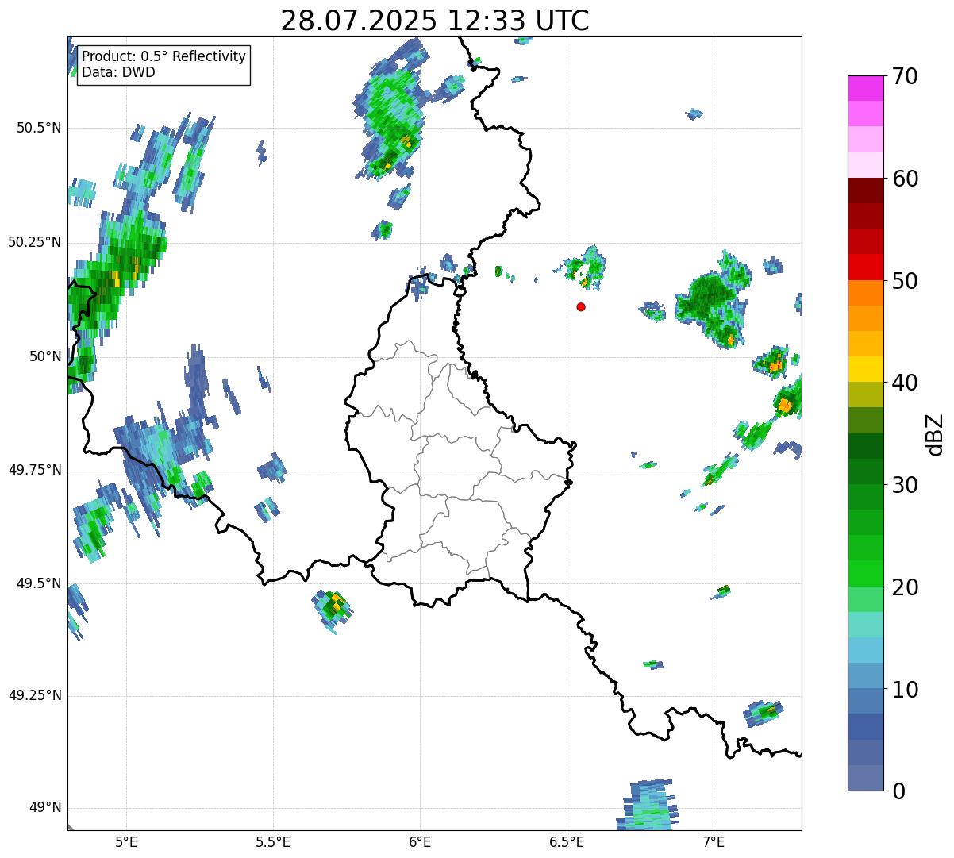Click the yellow swatch just above 40
This screenshot has height=858, width=954.
tap(866, 369)
